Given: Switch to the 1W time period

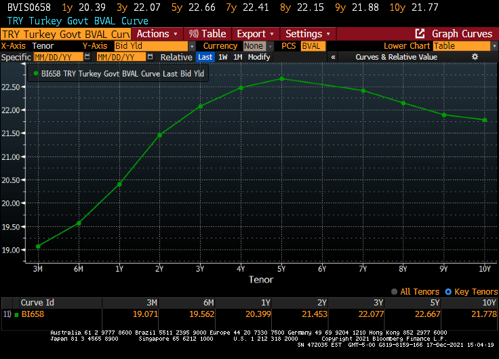Looking at the screenshot, I should tap(222, 57).
